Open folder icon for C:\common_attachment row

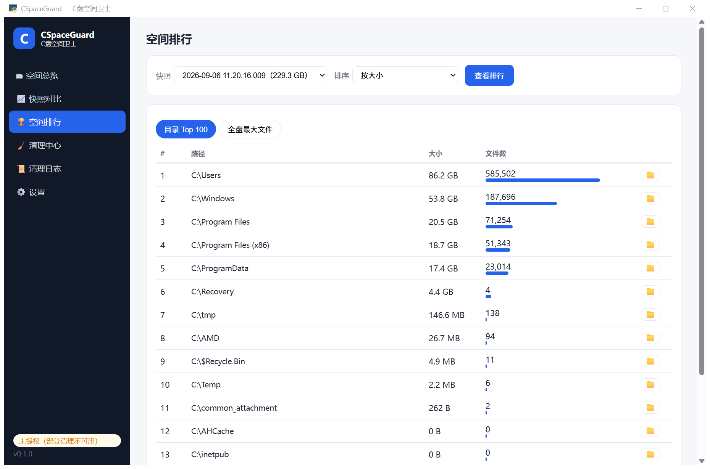650,408
